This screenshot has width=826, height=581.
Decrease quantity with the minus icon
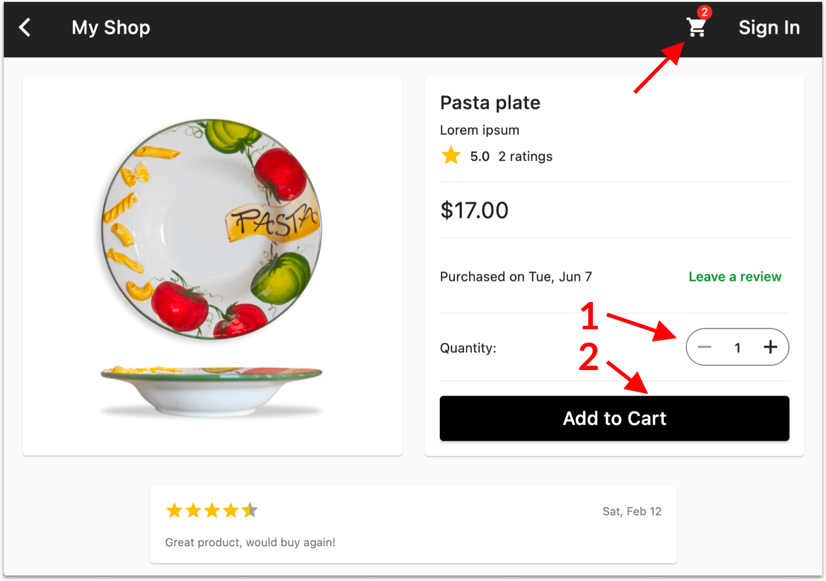pyautogui.click(x=704, y=347)
